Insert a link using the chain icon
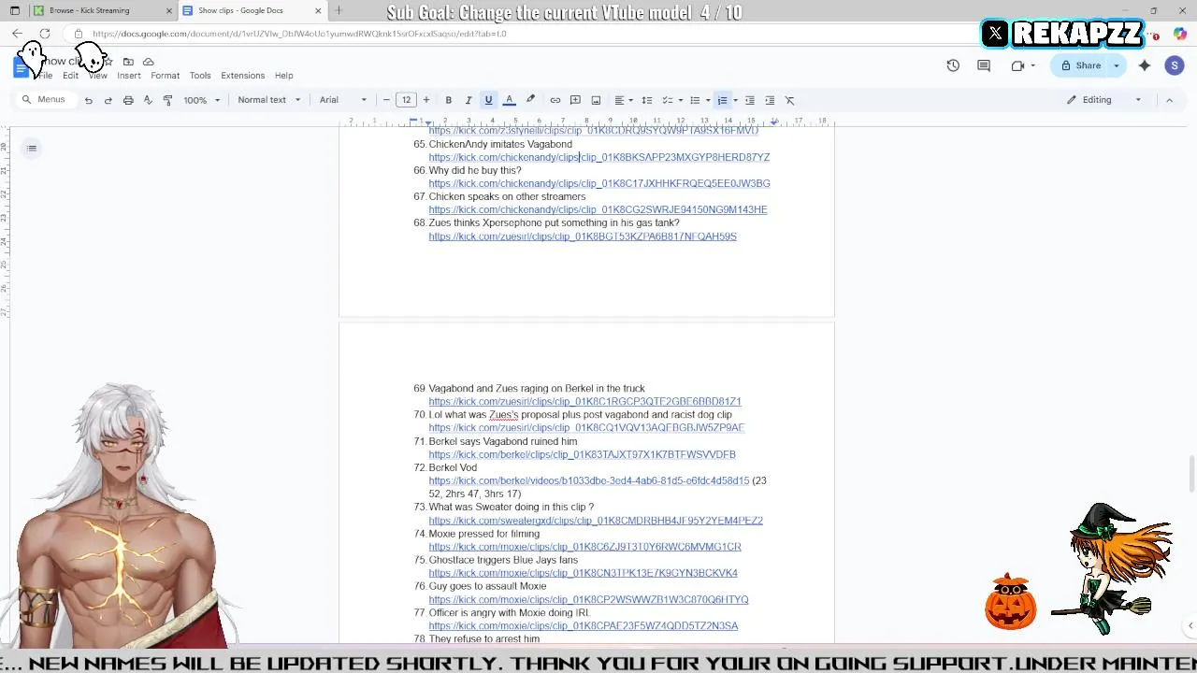The height and width of the screenshot is (673, 1197). pyautogui.click(x=555, y=100)
